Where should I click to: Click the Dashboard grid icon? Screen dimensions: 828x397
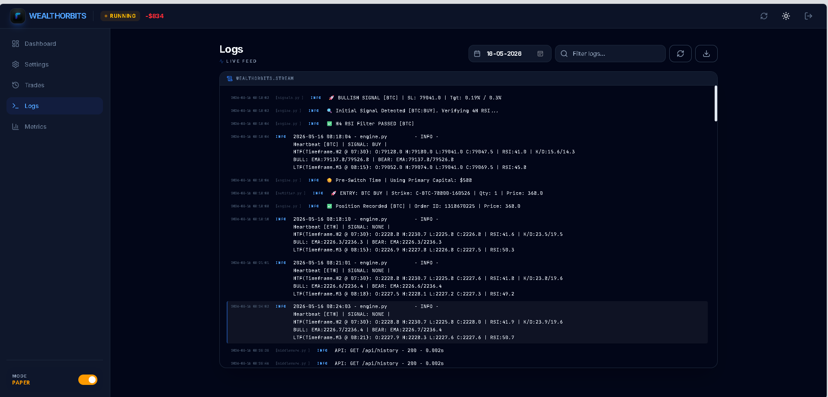tap(16, 44)
